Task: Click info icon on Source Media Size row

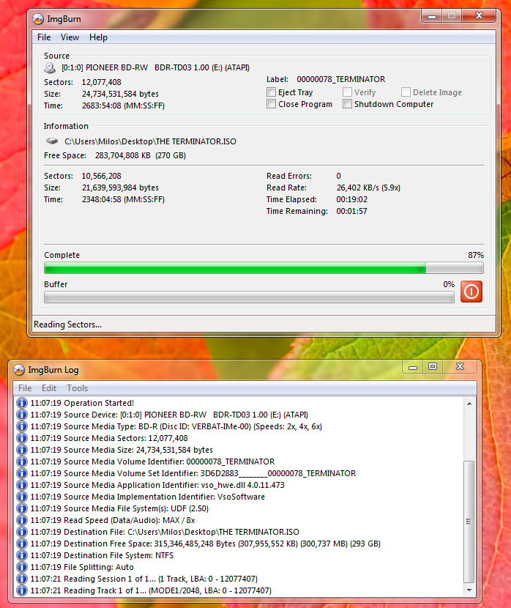Action: point(22,450)
